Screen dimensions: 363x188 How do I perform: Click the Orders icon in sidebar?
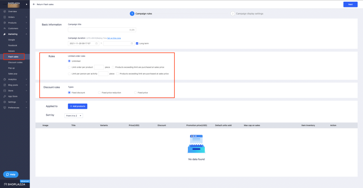pyautogui.click(x=5, y=17)
